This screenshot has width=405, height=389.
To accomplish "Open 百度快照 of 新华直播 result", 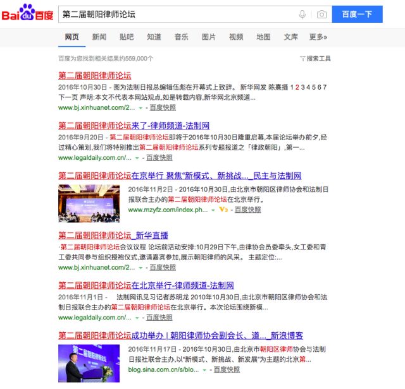I will point(163,268).
